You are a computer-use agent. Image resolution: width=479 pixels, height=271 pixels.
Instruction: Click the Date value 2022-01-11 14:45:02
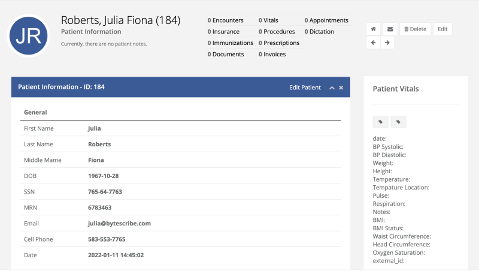point(116,255)
